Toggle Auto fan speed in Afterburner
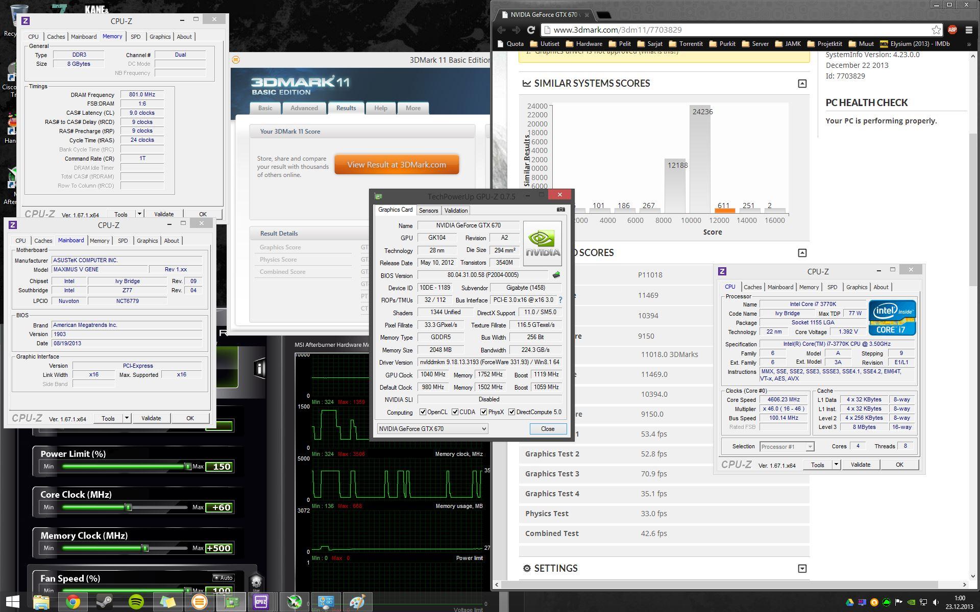The height and width of the screenshot is (612, 980). click(223, 578)
